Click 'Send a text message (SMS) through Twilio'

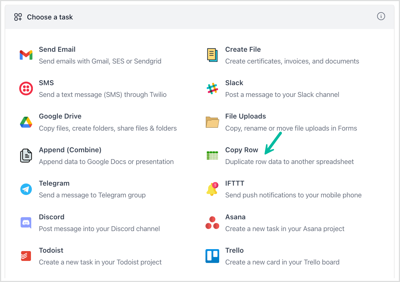coord(103,94)
